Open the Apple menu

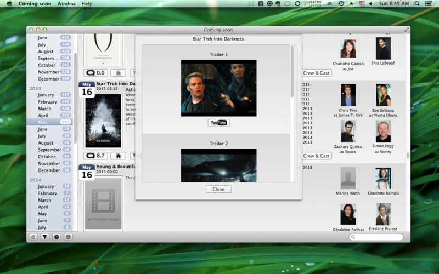click(x=9, y=4)
